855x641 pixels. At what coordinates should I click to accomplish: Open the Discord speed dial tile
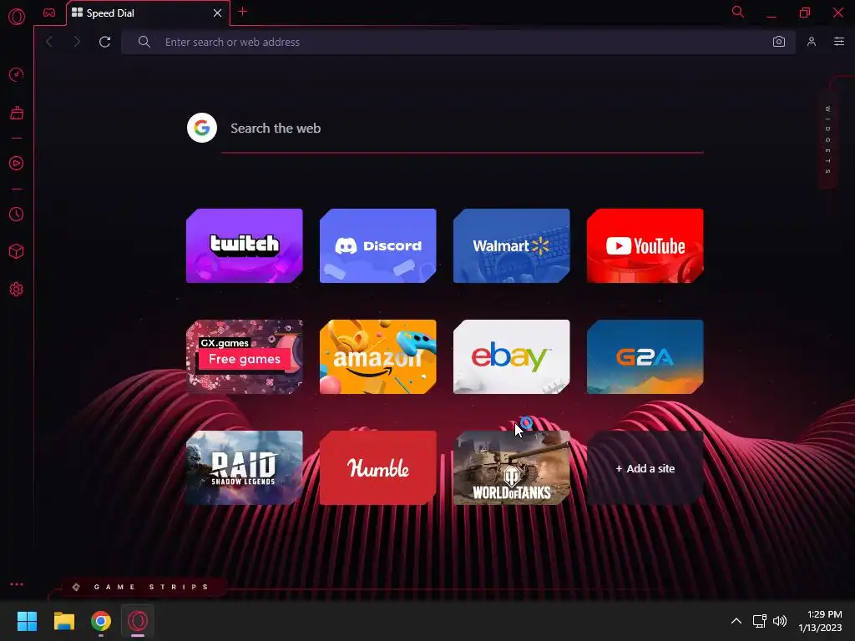coord(378,246)
